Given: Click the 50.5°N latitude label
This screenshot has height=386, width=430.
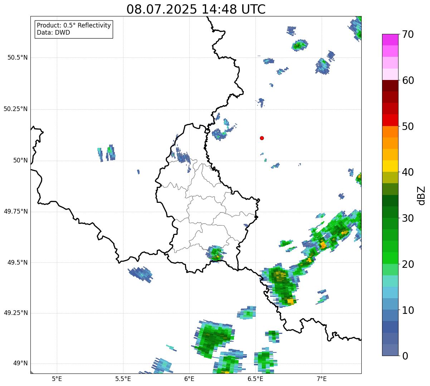Looking at the screenshot, I should point(18,57).
